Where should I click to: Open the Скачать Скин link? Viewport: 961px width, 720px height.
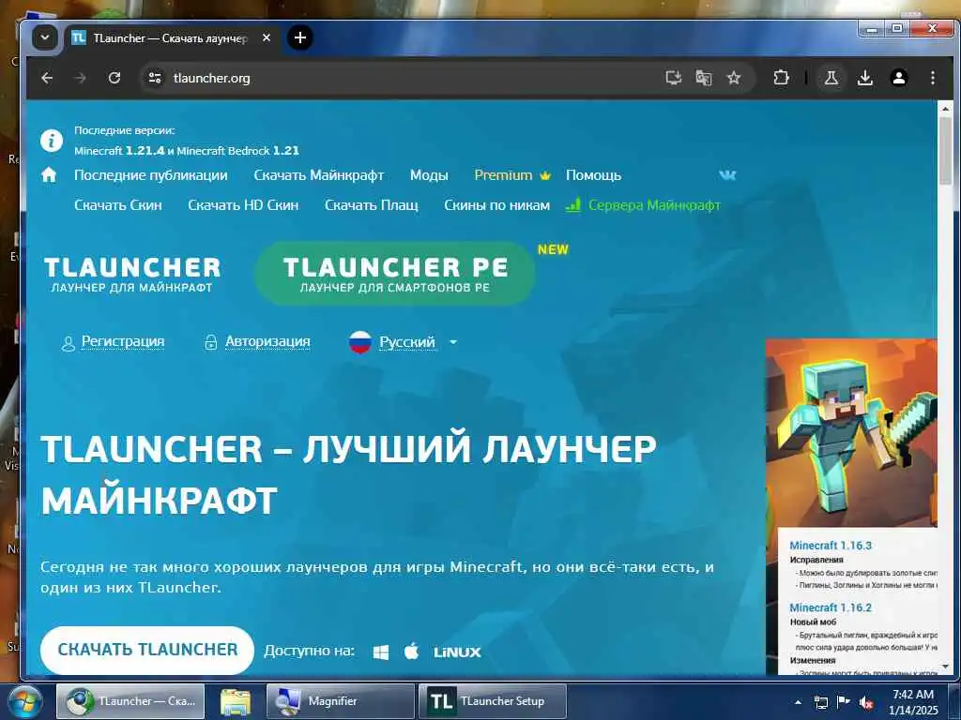[118, 205]
